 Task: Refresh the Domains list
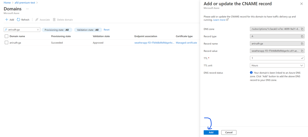23,20
